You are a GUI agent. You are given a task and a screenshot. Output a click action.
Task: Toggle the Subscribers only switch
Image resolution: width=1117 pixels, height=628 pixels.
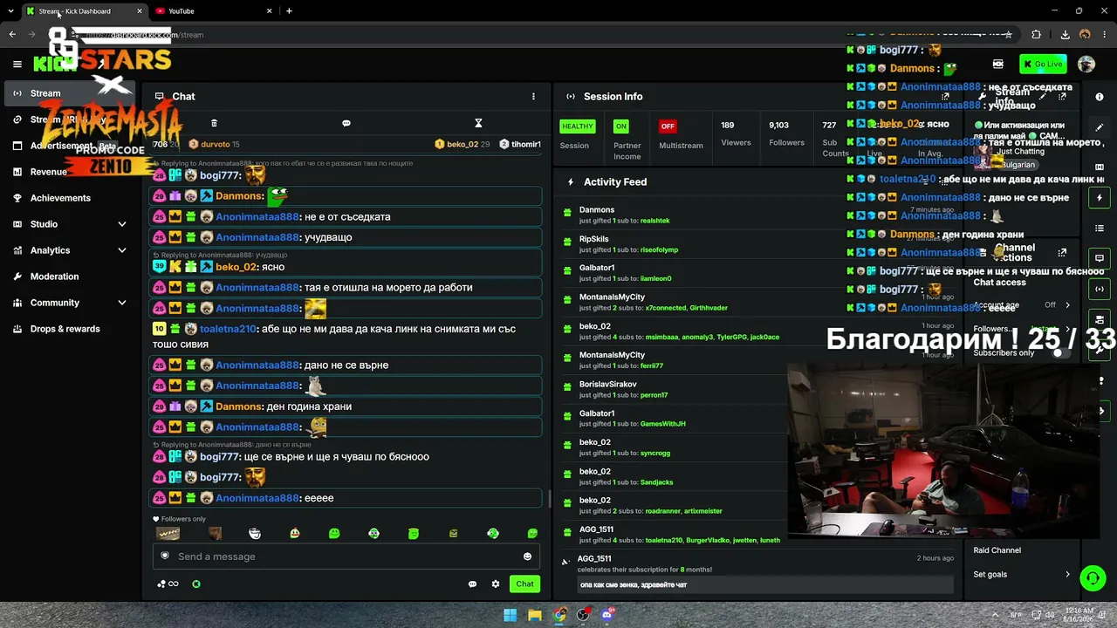coord(1061,353)
